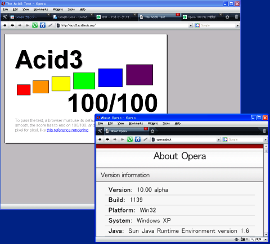
Task: Switch to Google Docs - Owned tab
Action: [x=73, y=17]
